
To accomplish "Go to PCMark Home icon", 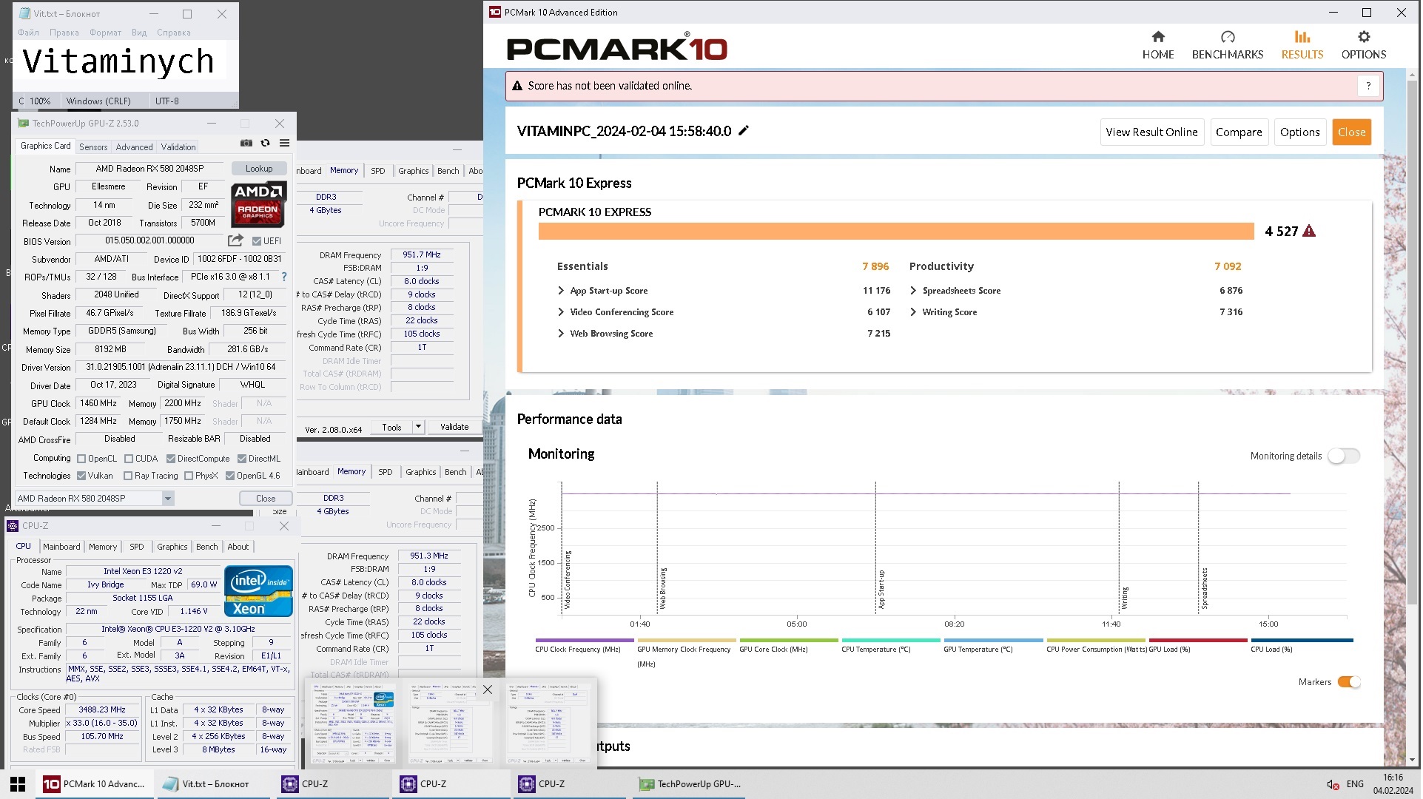I will [1160, 37].
